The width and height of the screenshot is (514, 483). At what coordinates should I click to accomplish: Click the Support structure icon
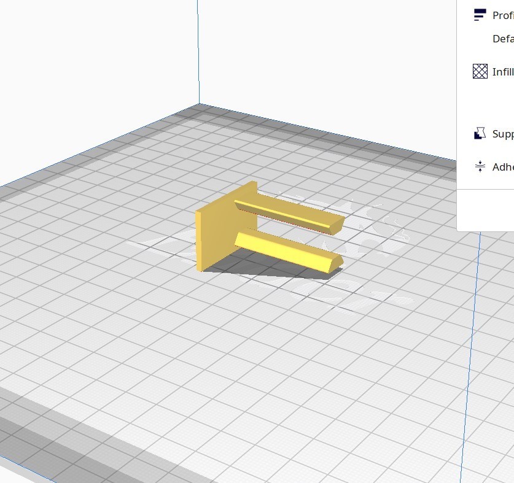(x=481, y=133)
